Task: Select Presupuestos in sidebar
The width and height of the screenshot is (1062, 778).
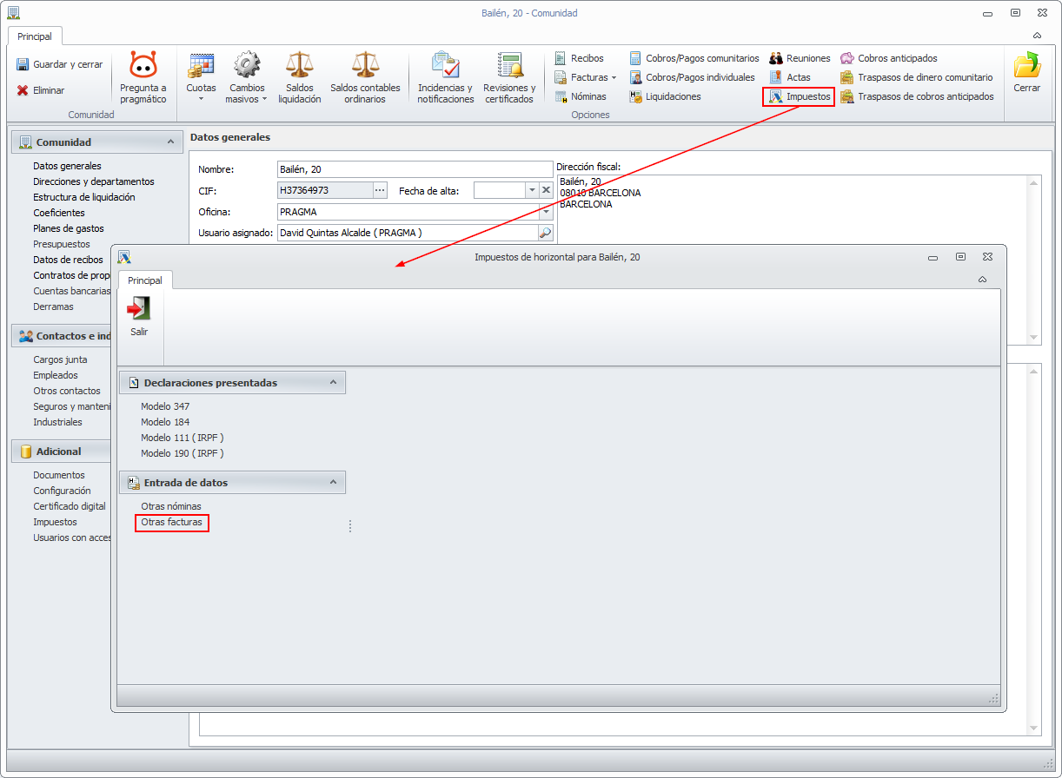Action: pyautogui.click(x=62, y=244)
